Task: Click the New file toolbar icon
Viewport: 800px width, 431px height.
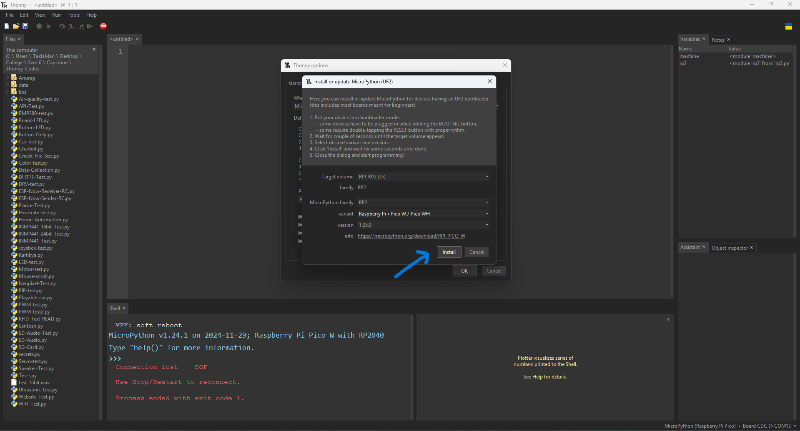Action: [7, 26]
